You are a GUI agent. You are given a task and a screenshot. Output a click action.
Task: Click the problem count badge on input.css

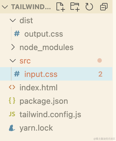[x=100, y=74]
